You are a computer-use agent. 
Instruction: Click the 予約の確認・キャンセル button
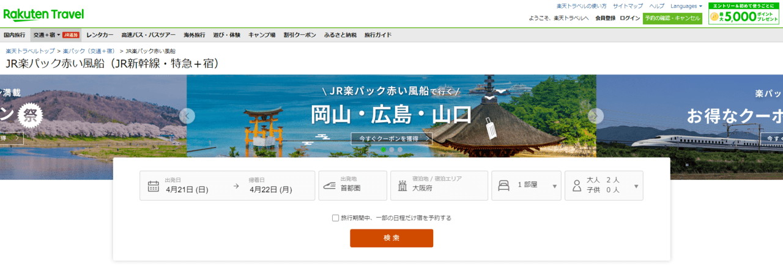coord(672,18)
